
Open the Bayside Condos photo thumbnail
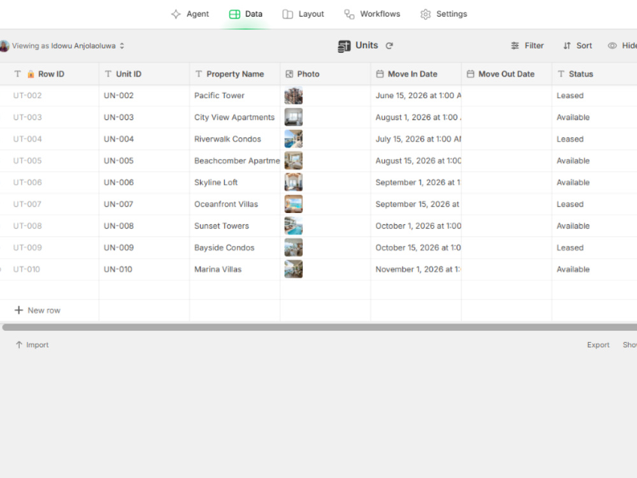293,247
